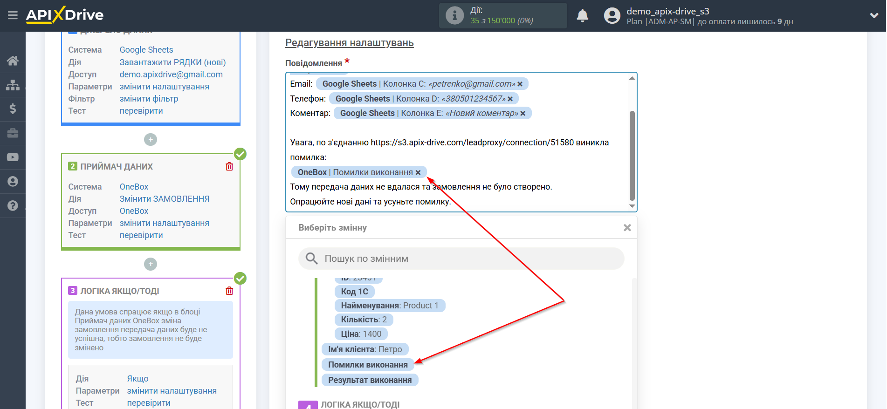887x409 pixels.
Task: Open YouTube video icon in sidebar
Action: (13, 157)
